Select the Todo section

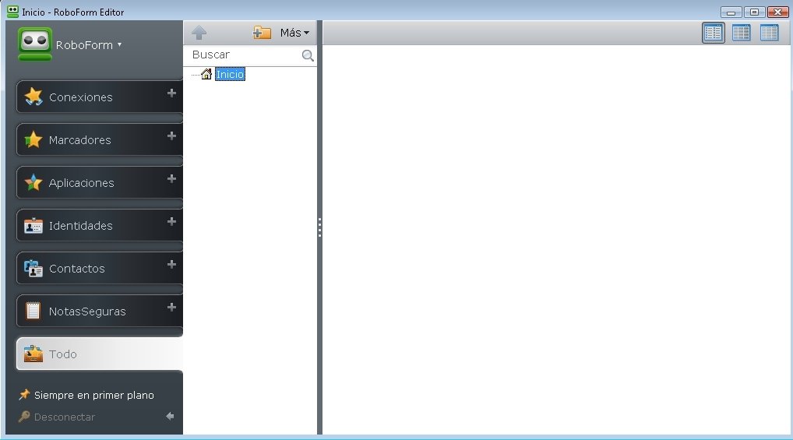99,354
